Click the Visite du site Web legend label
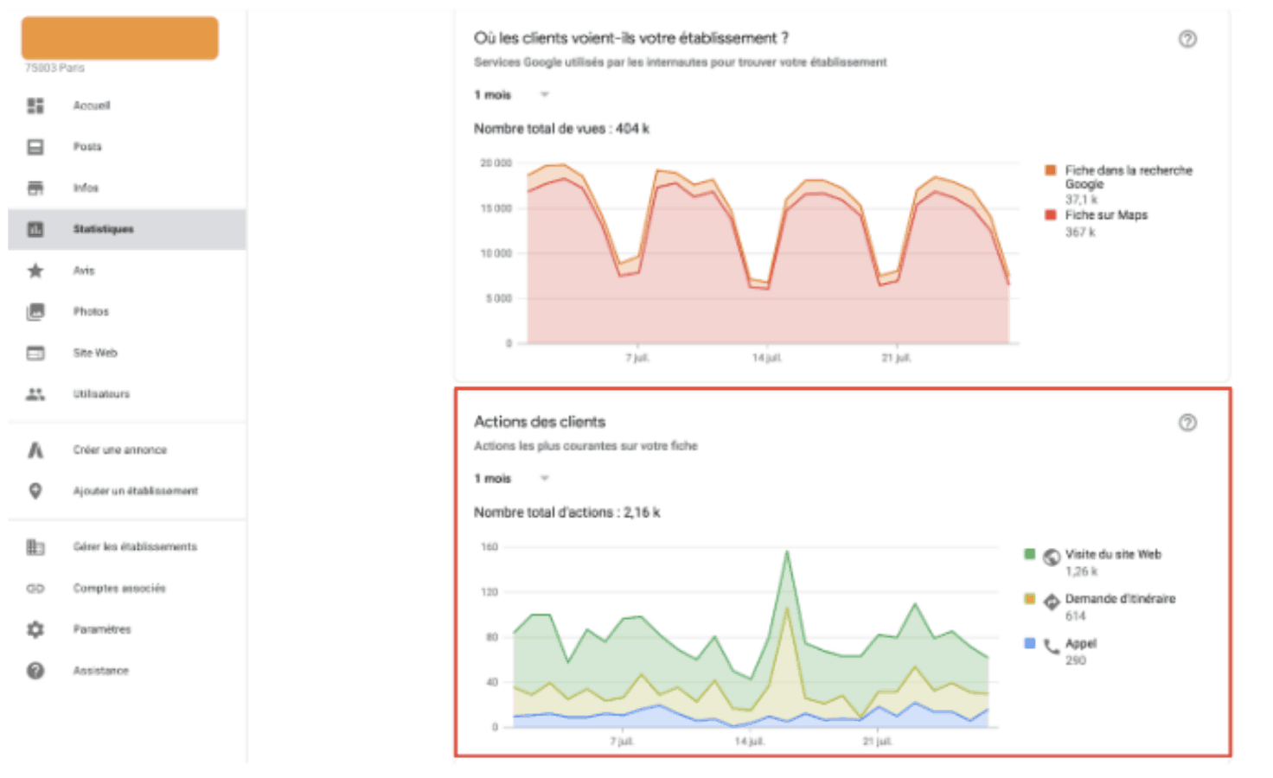The width and height of the screenshot is (1273, 778). [x=1113, y=554]
